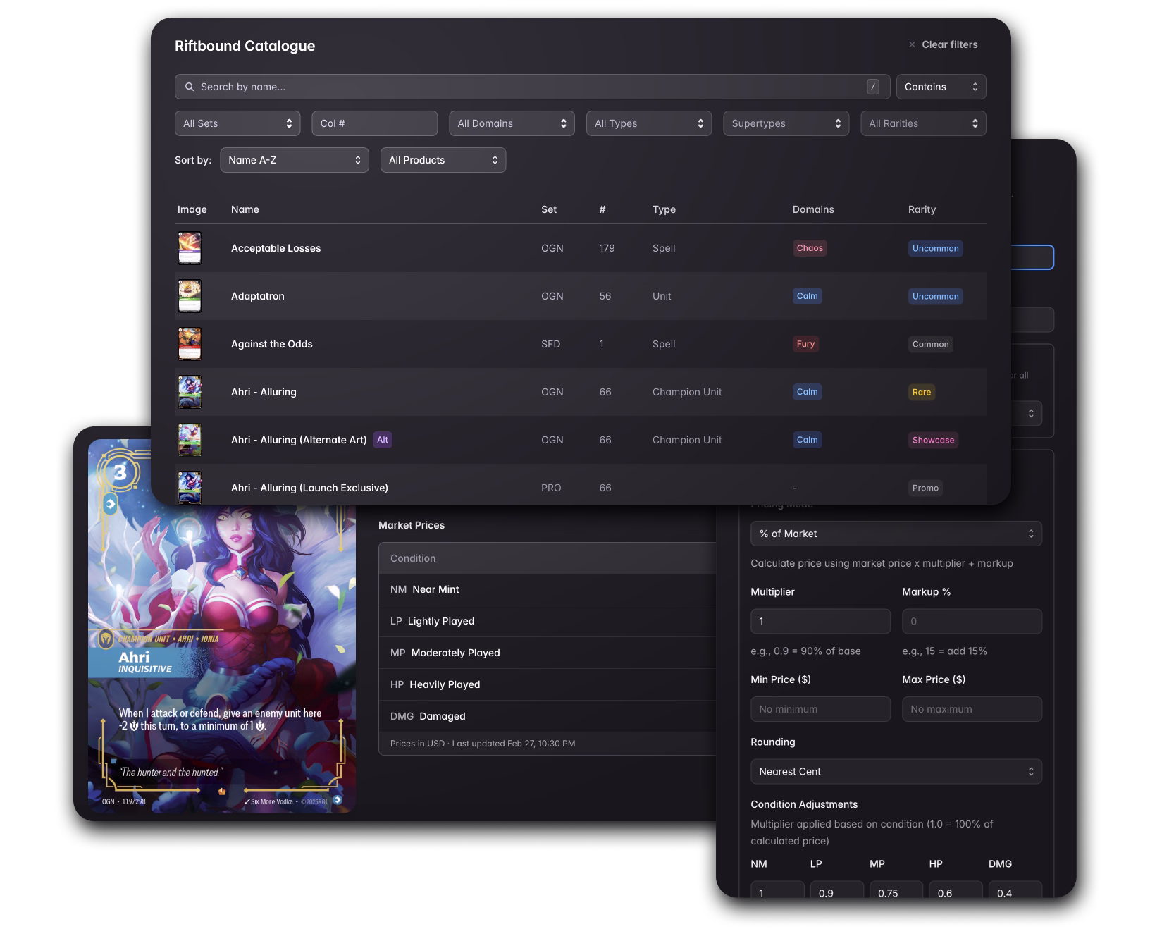Screen dimensions: 1150x929
Task: Select the Ahri - Alluring (Launch Exclusive) name
Action: point(309,488)
